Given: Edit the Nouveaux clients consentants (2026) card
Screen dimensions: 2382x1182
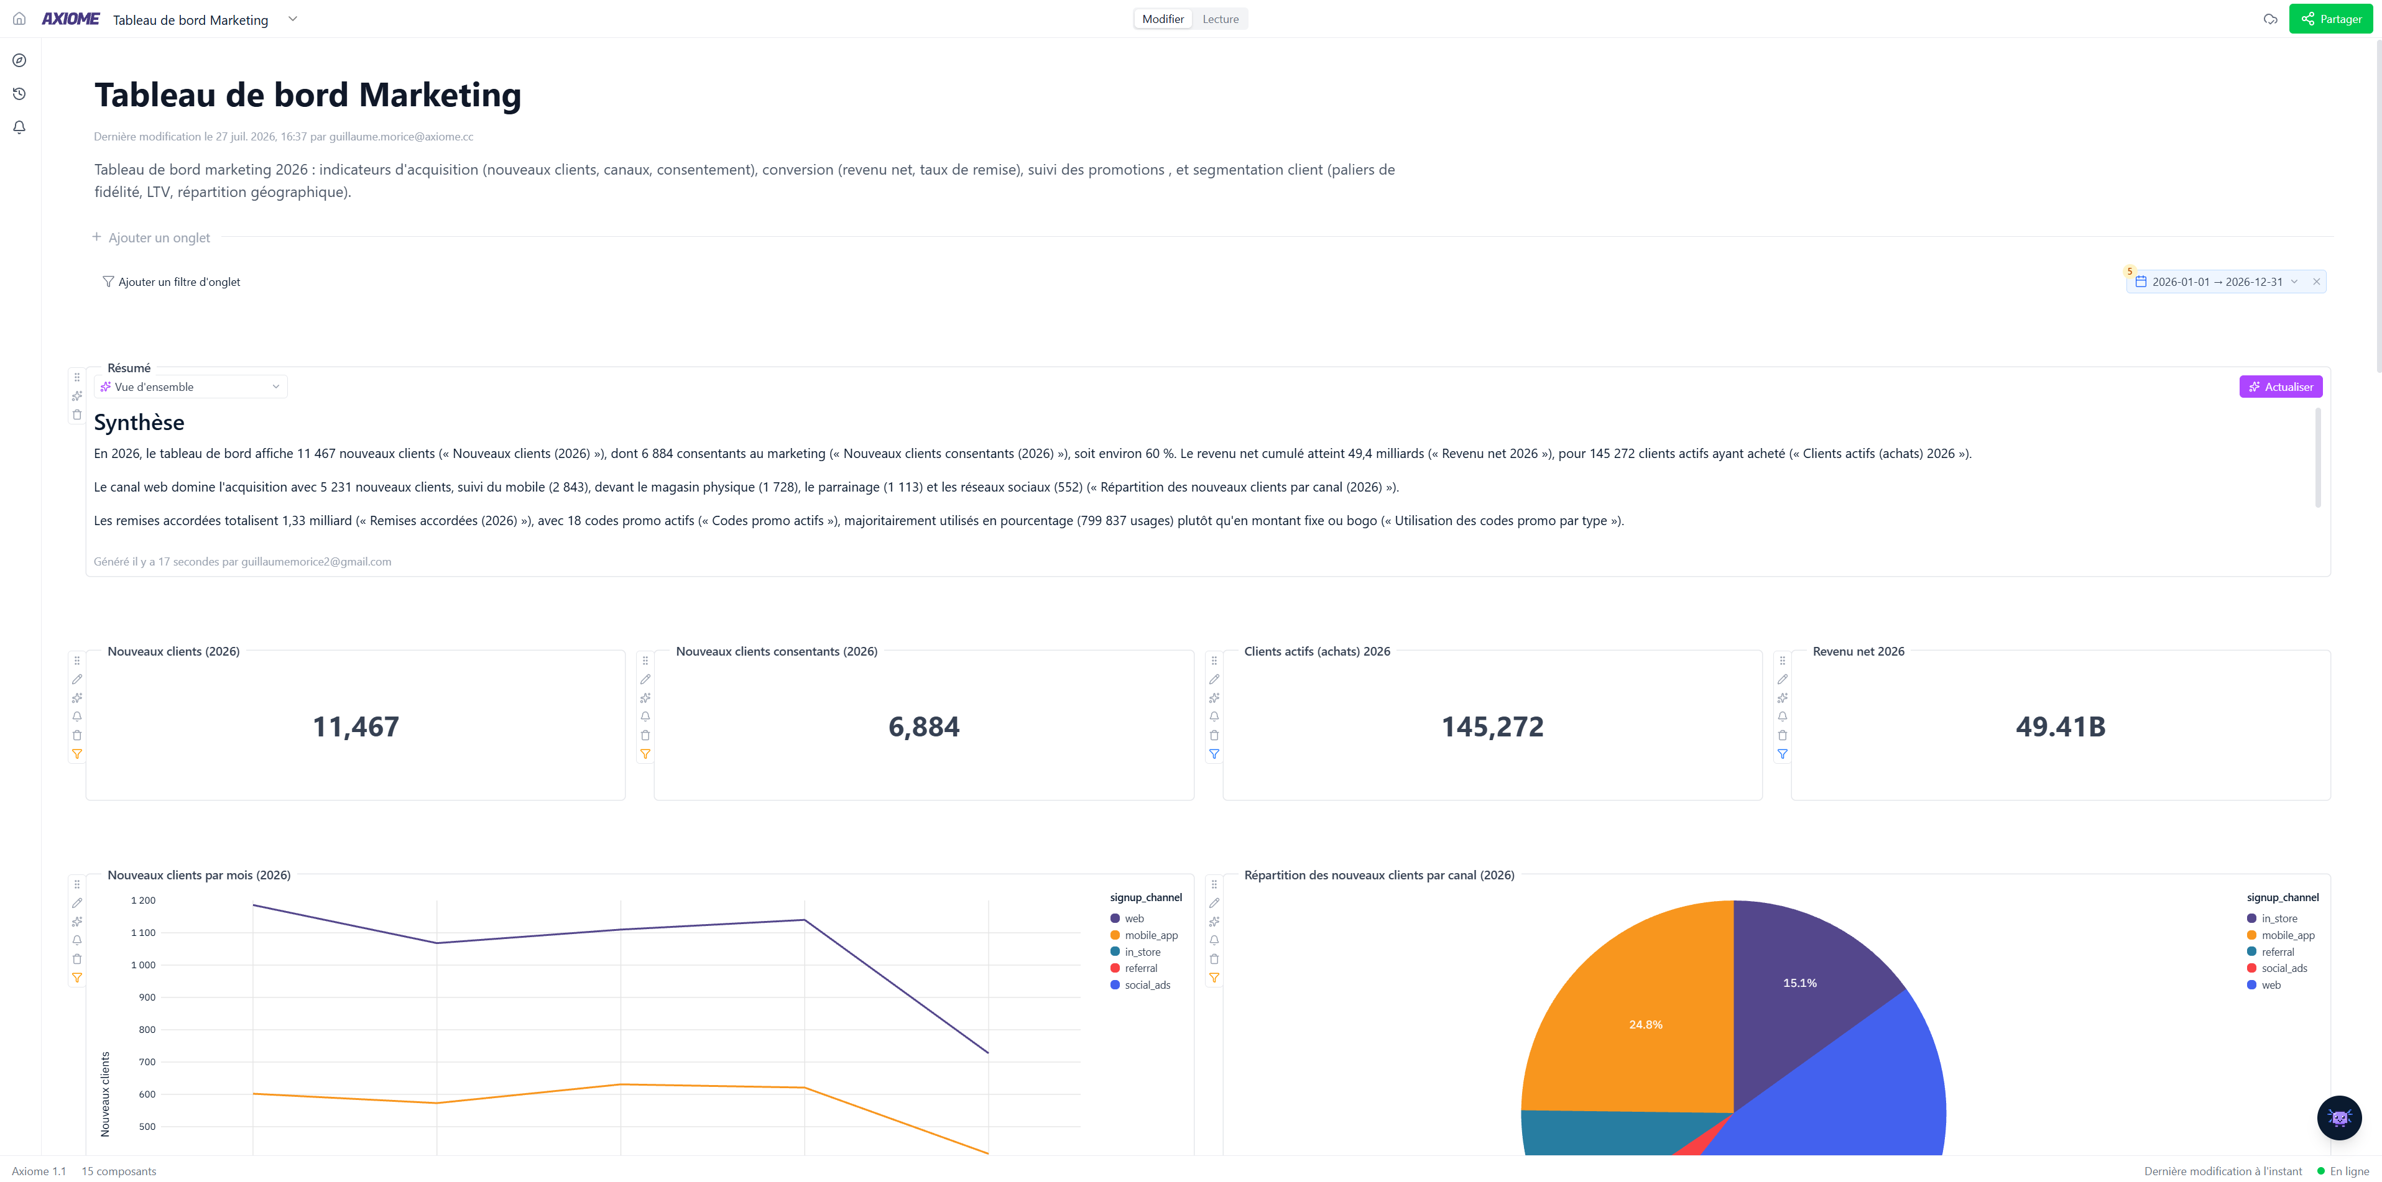Looking at the screenshot, I should coord(645,679).
